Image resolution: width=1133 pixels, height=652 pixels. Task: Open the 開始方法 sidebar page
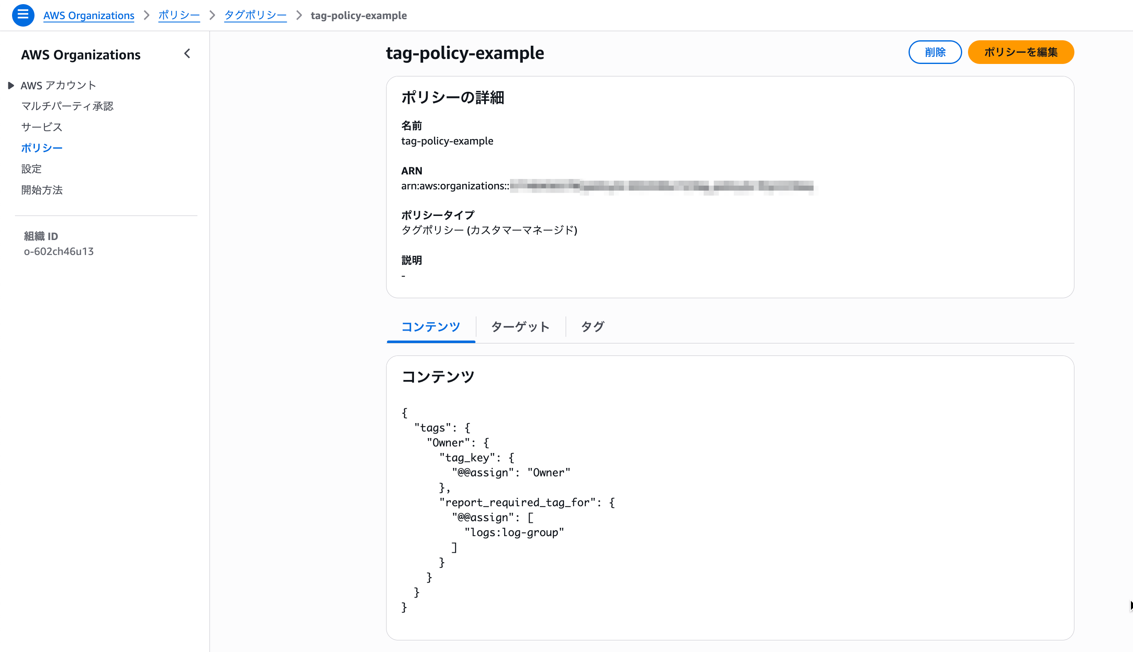42,190
